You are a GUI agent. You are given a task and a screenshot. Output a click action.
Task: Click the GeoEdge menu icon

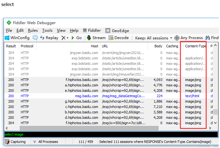pyautogui.click(x=108, y=30)
